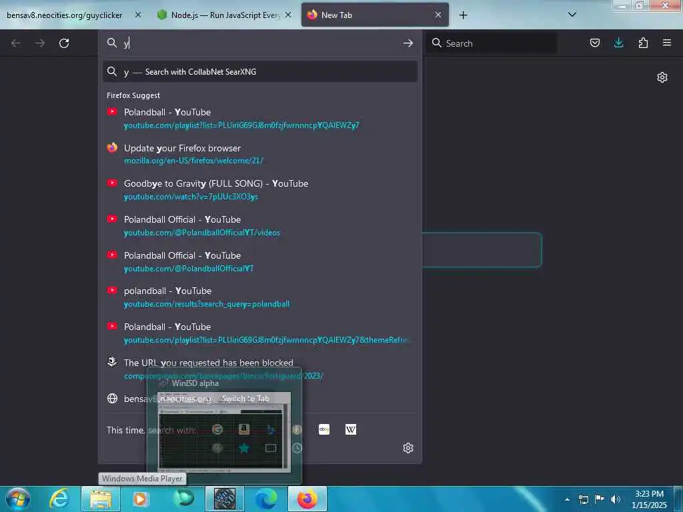Screen dimensions: 683x512
Task: Open new tab with plus button
Action: 463,15
